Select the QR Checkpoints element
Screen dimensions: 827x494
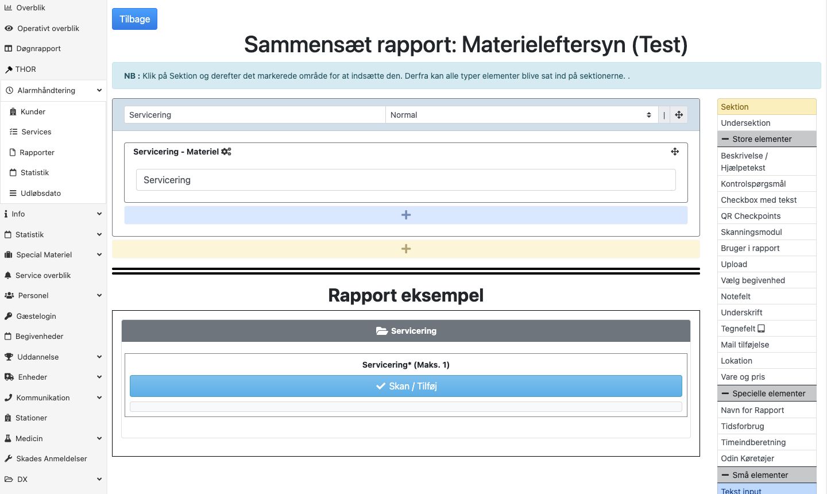[767, 216]
